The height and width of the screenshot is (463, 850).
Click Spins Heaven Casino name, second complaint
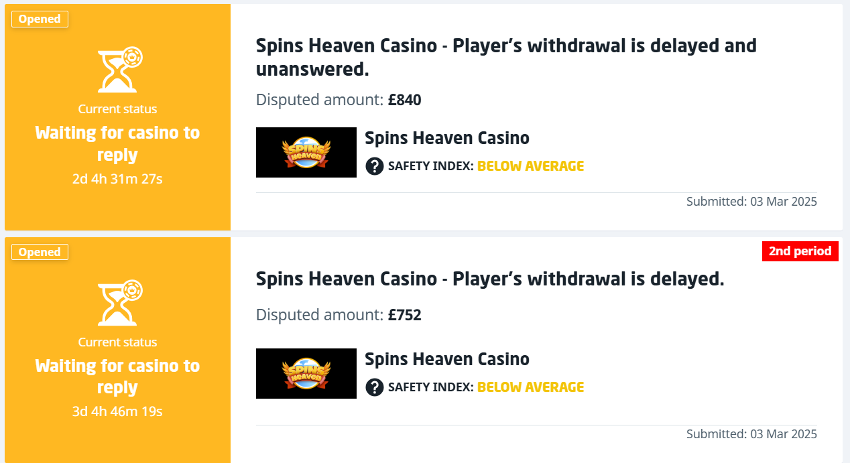point(447,360)
